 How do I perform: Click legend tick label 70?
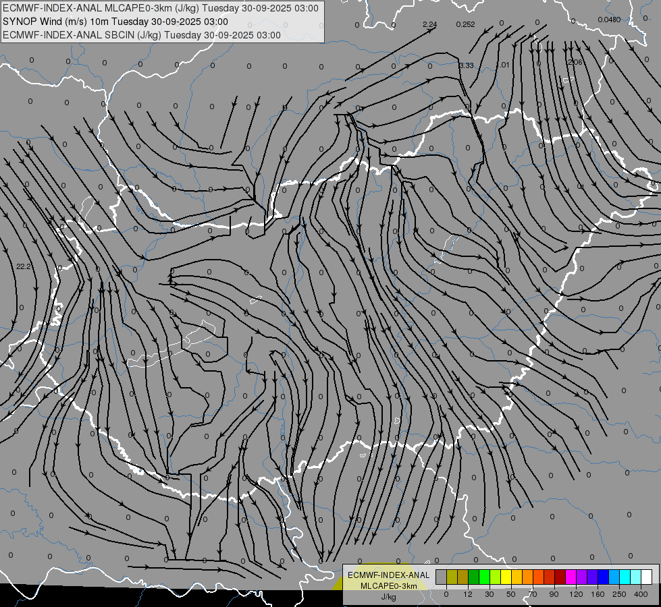533,594
